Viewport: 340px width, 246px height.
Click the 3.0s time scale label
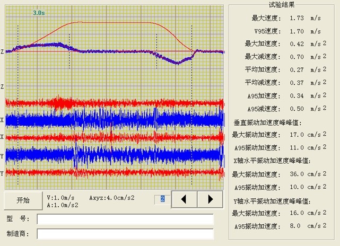(x=39, y=12)
